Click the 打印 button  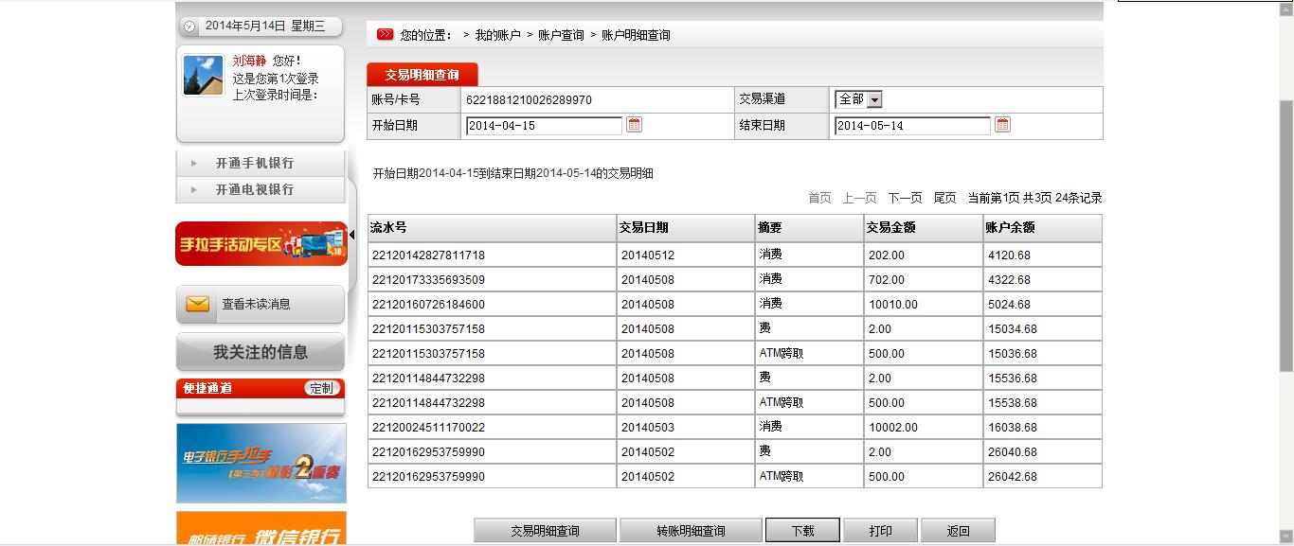coord(880,531)
